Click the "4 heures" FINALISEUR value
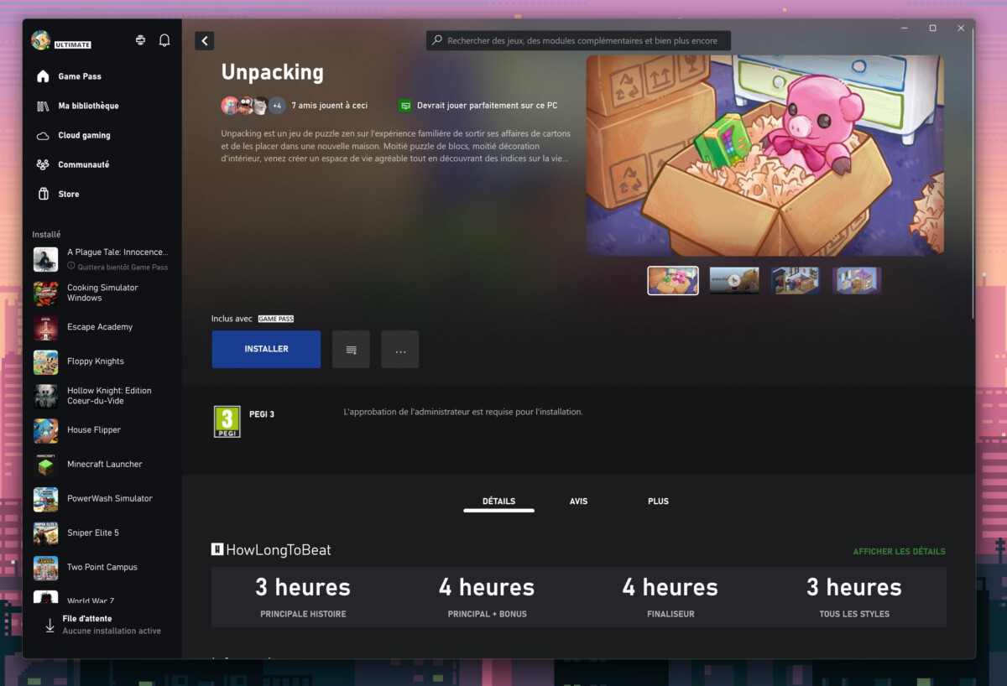This screenshot has width=1007, height=686. 670,587
